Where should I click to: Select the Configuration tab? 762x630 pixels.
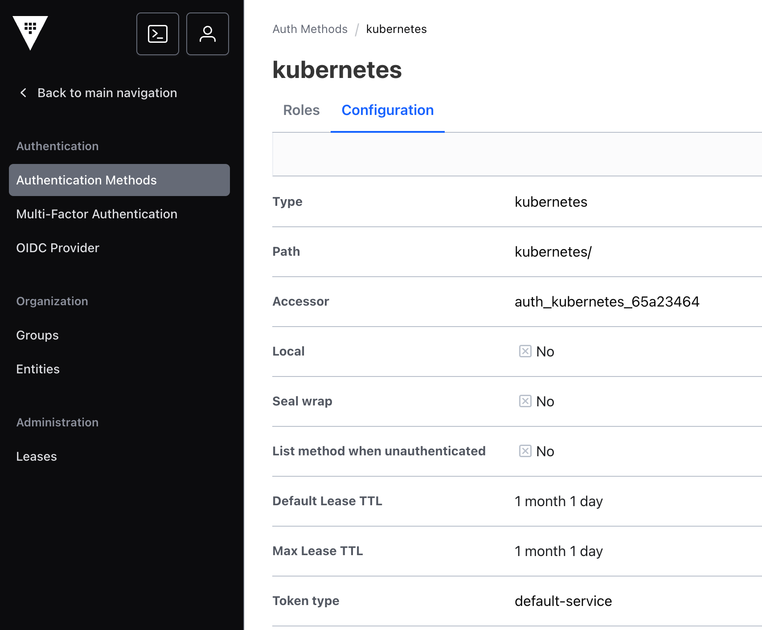click(388, 110)
